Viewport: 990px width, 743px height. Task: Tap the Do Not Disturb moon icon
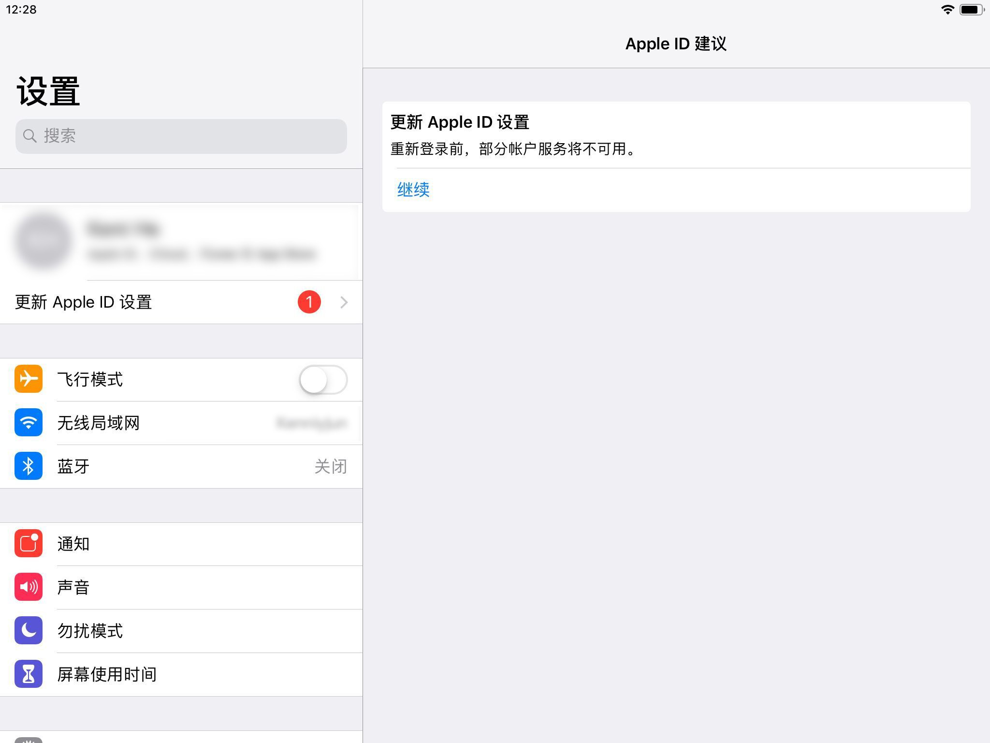[x=29, y=630]
